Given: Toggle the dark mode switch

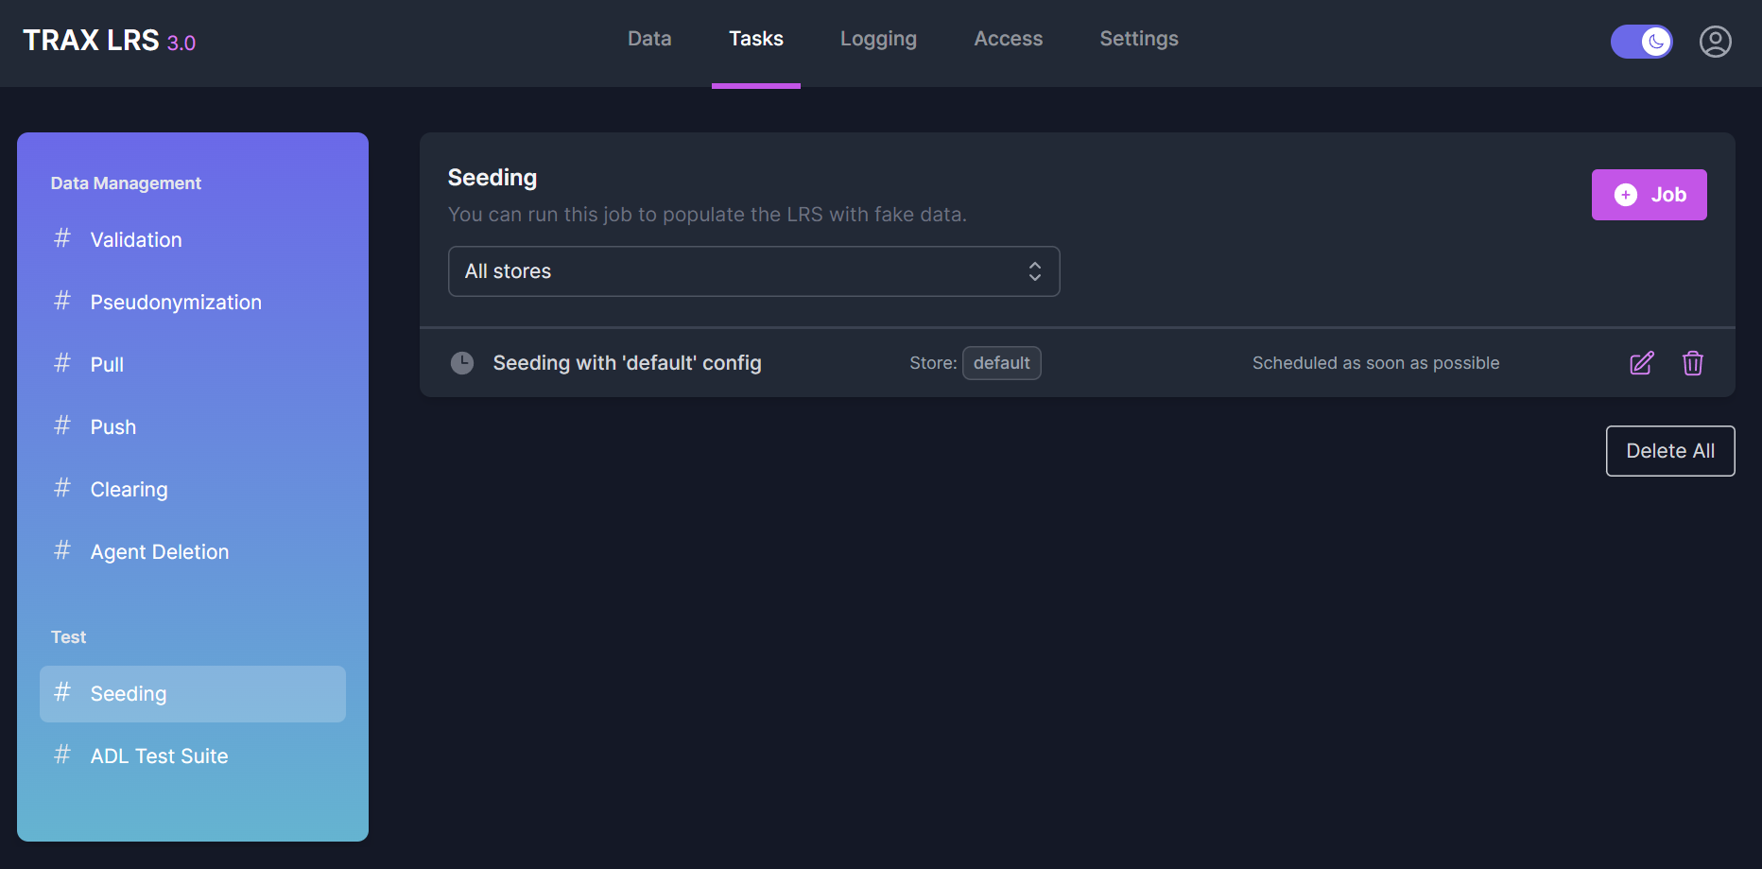Looking at the screenshot, I should 1641,42.
